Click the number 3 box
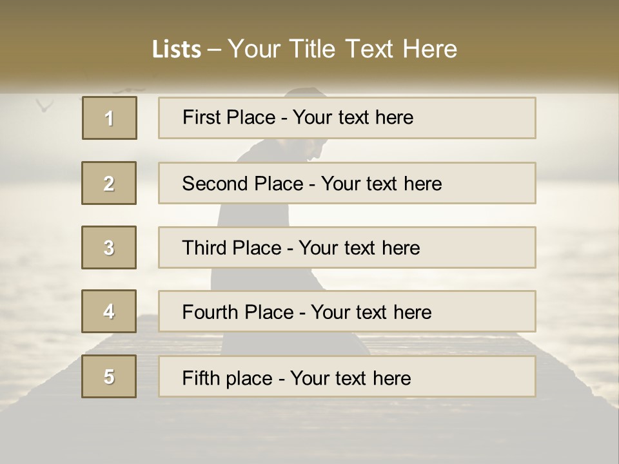This screenshot has width=619, height=464. [109, 247]
